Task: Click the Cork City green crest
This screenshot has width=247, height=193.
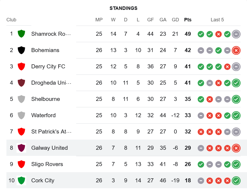Action: click(21, 180)
